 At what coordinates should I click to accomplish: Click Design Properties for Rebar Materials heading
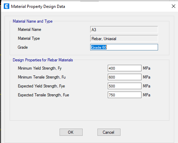tap(43, 60)
